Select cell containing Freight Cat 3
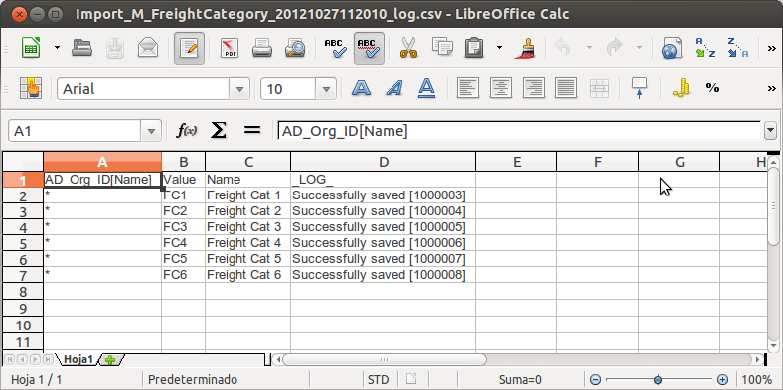This screenshot has width=783, height=390. click(247, 227)
